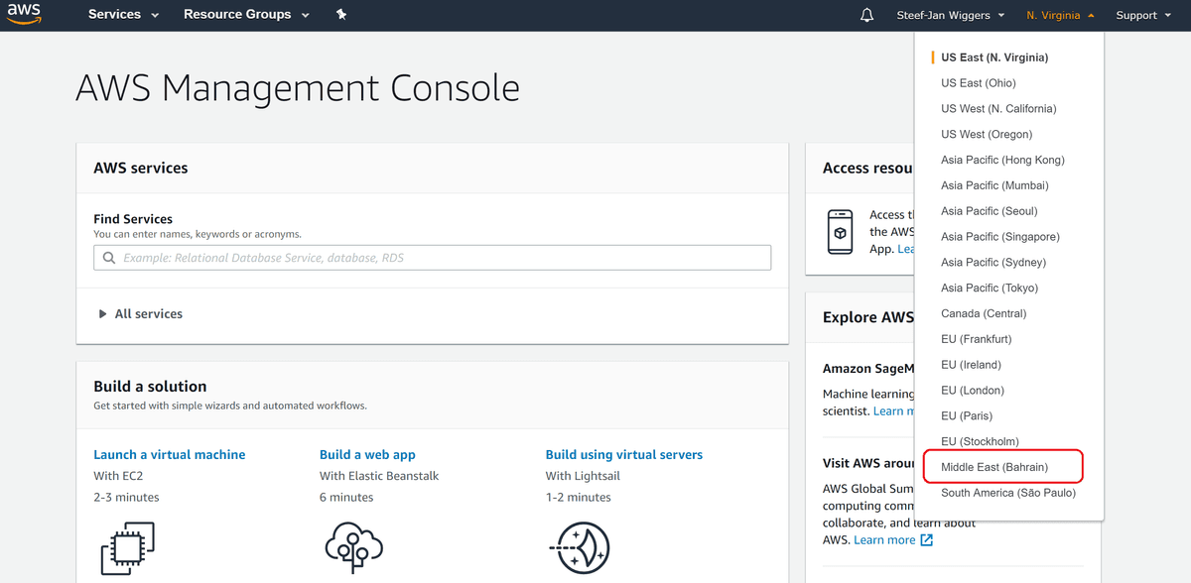Click the '2-3 minutes' text

126,498
